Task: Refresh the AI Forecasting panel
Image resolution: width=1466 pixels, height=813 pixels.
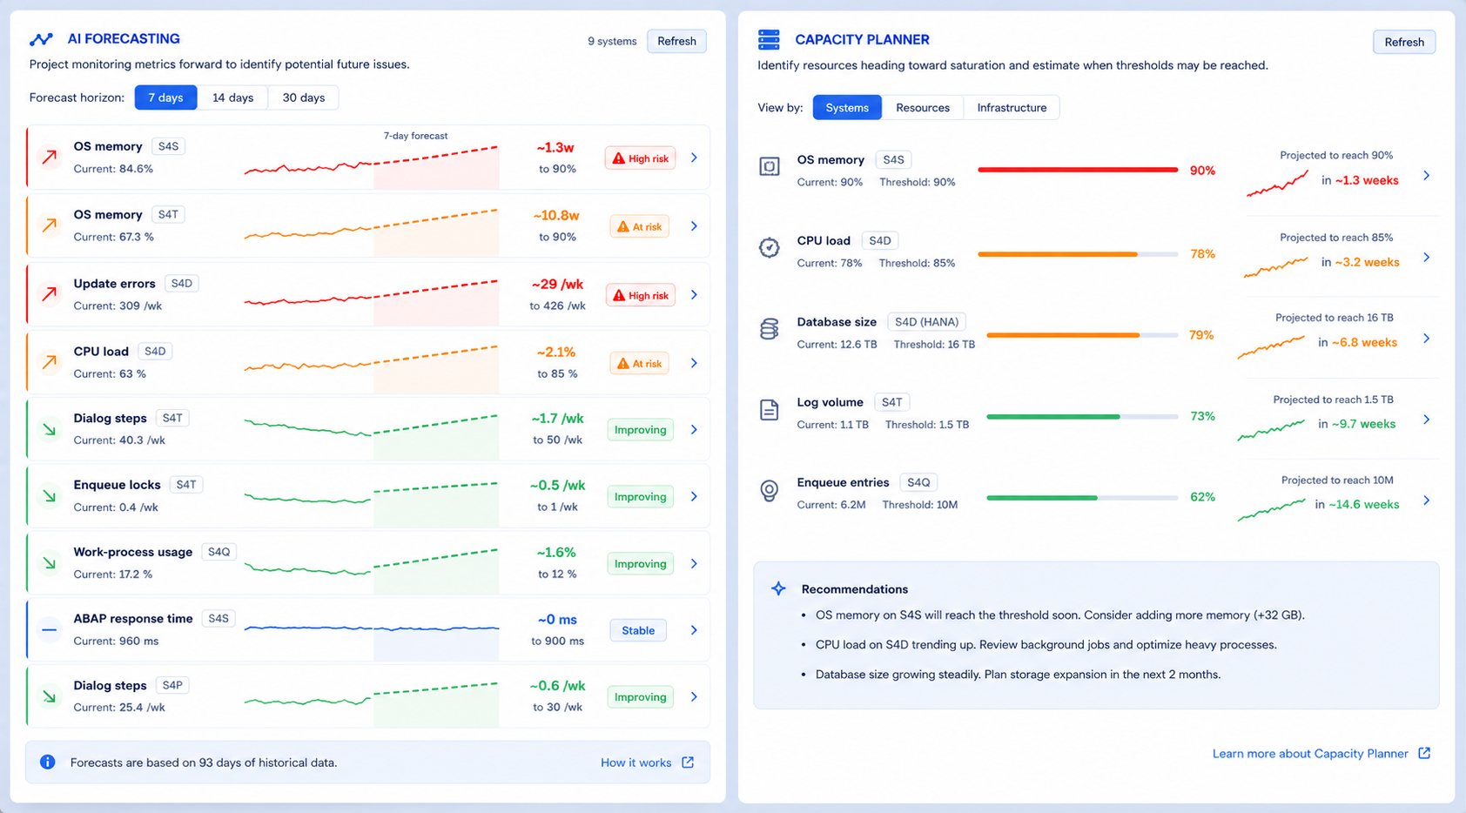Action: pos(676,41)
